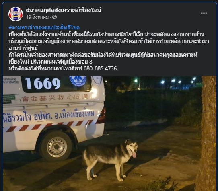This screenshot has height=191, width=218.
Task: Click the globe public audience icon
Action: pos(54,17)
